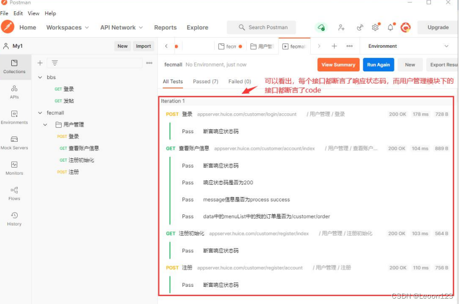Open the Flows sidebar panel
The width and height of the screenshot is (461, 304).
click(x=14, y=194)
